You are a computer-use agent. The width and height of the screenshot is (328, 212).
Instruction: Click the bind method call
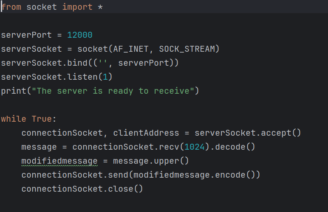click(x=77, y=63)
